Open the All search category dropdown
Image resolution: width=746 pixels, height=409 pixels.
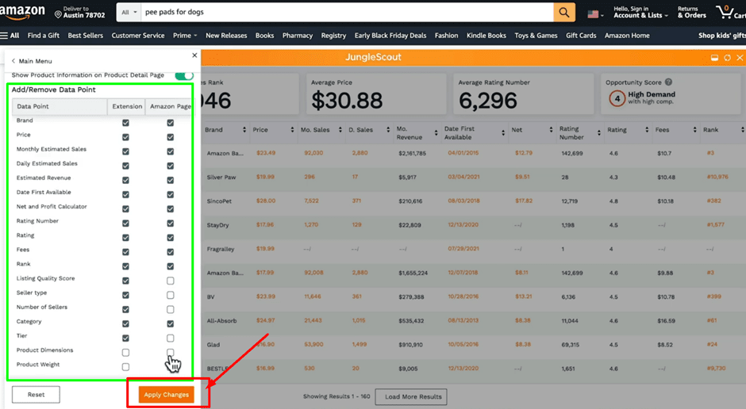[x=129, y=13]
